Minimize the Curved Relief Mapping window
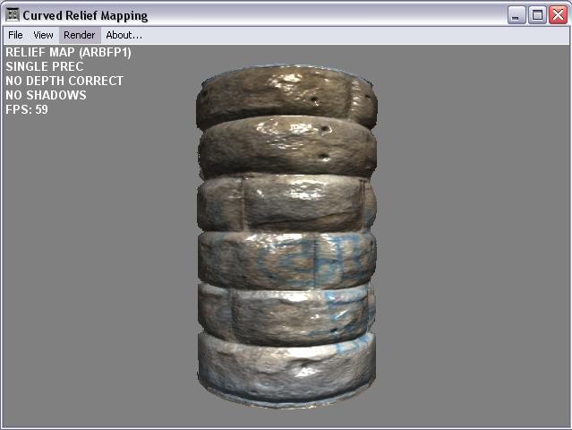 pos(517,15)
